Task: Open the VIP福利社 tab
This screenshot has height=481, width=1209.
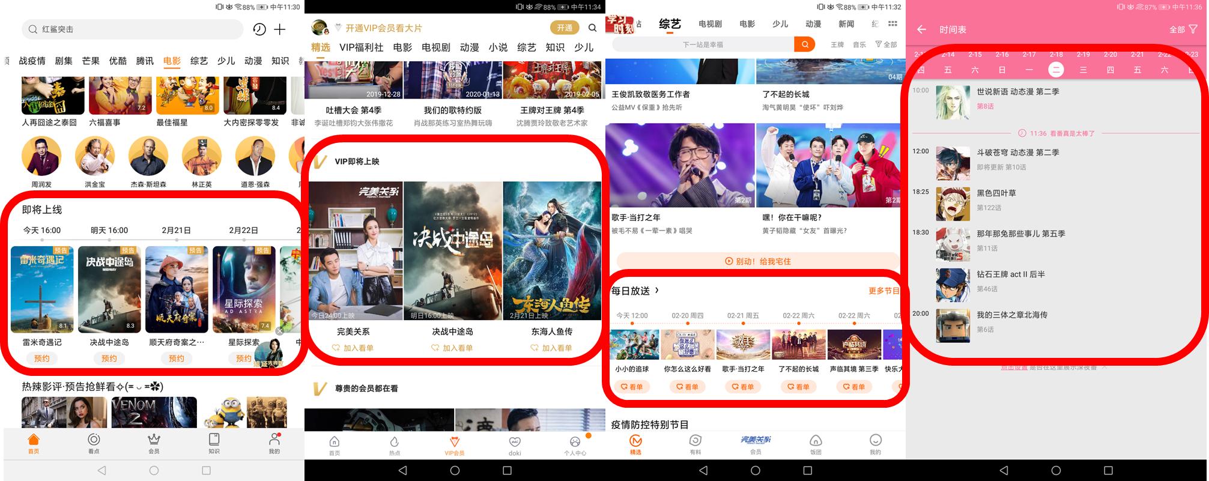Action: pos(361,47)
